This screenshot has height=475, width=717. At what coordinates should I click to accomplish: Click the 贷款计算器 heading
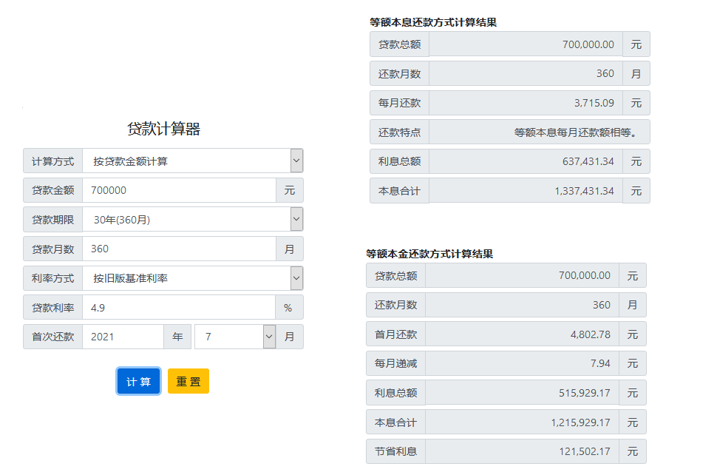(163, 129)
